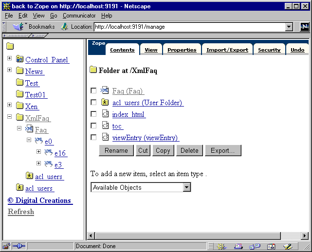Collapse the XmlFaq tree node
This screenshot has width=312, height=252.
point(9,117)
